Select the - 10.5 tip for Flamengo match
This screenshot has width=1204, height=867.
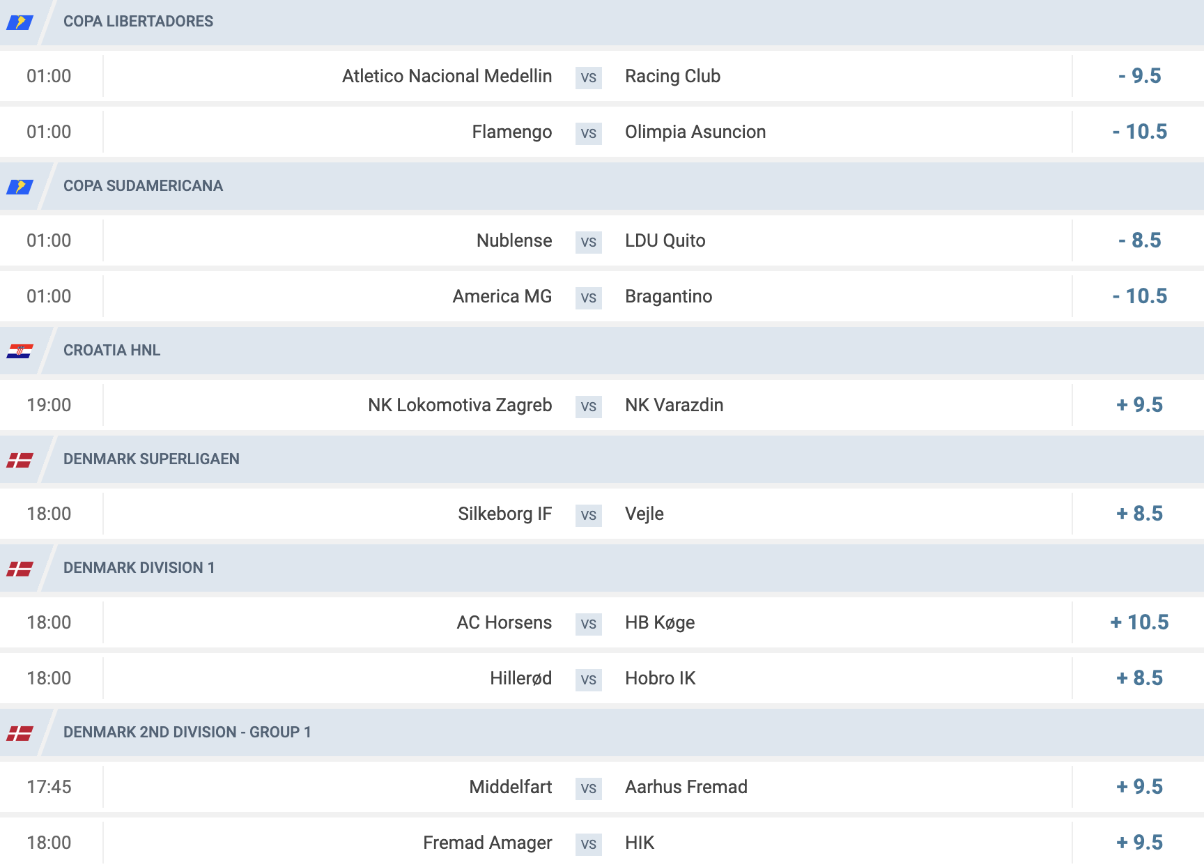click(x=1139, y=132)
